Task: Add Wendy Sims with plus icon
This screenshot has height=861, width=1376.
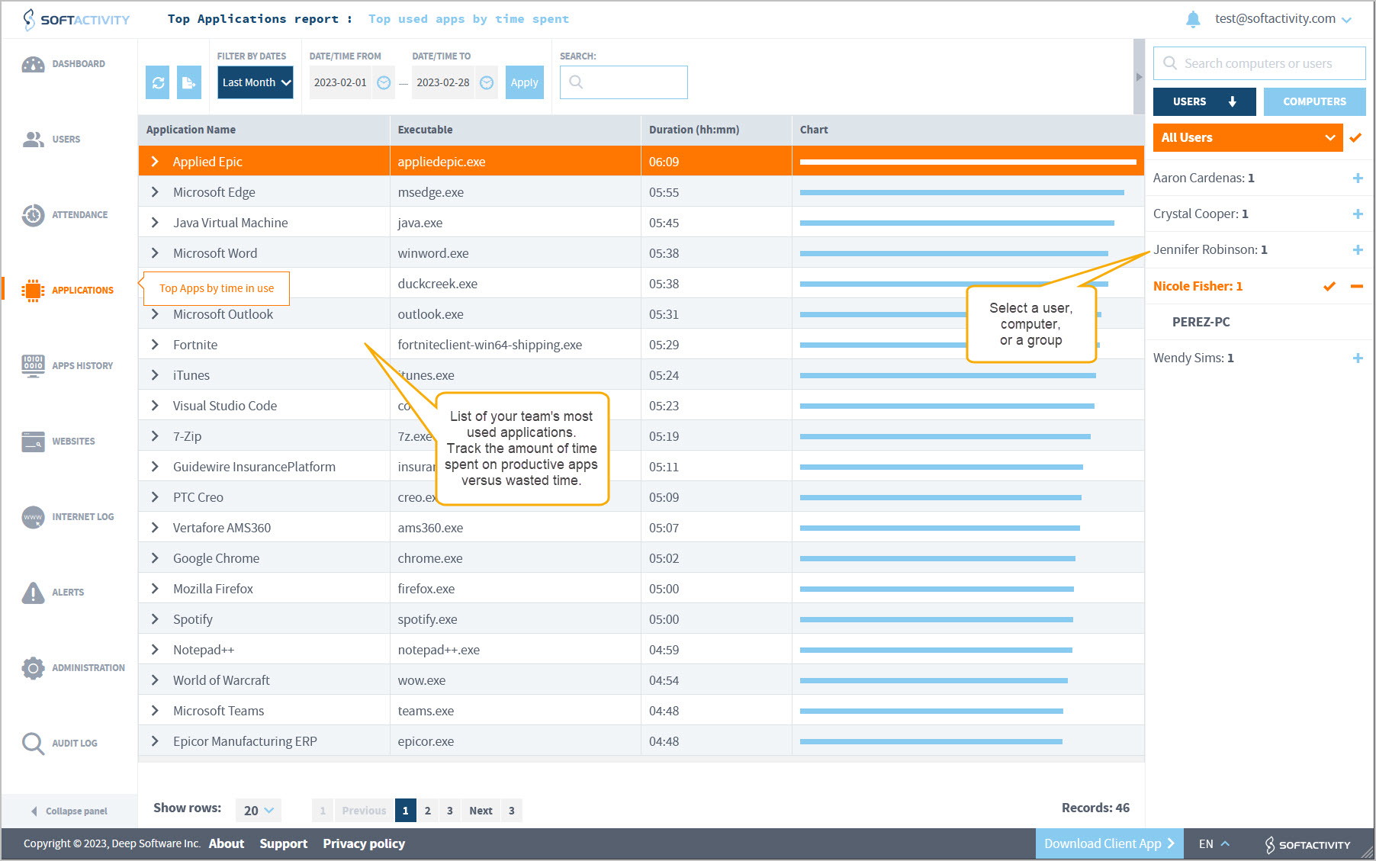Action: (x=1358, y=358)
